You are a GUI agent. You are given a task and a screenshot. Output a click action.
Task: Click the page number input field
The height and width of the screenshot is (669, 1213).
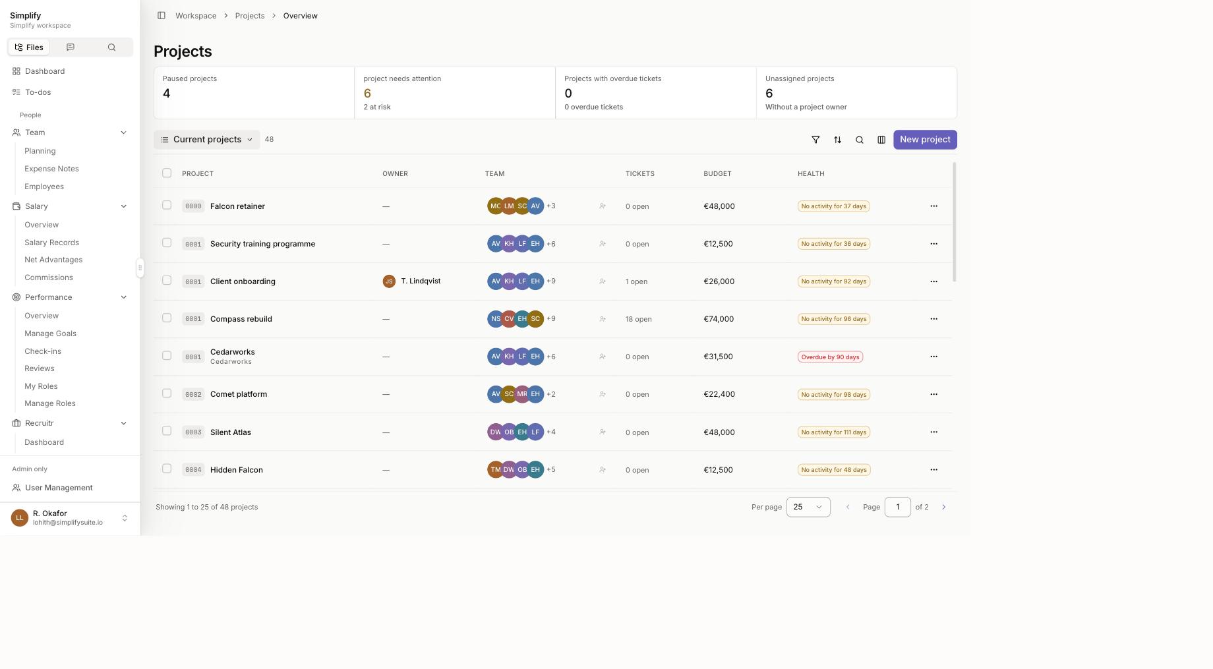coord(897,507)
